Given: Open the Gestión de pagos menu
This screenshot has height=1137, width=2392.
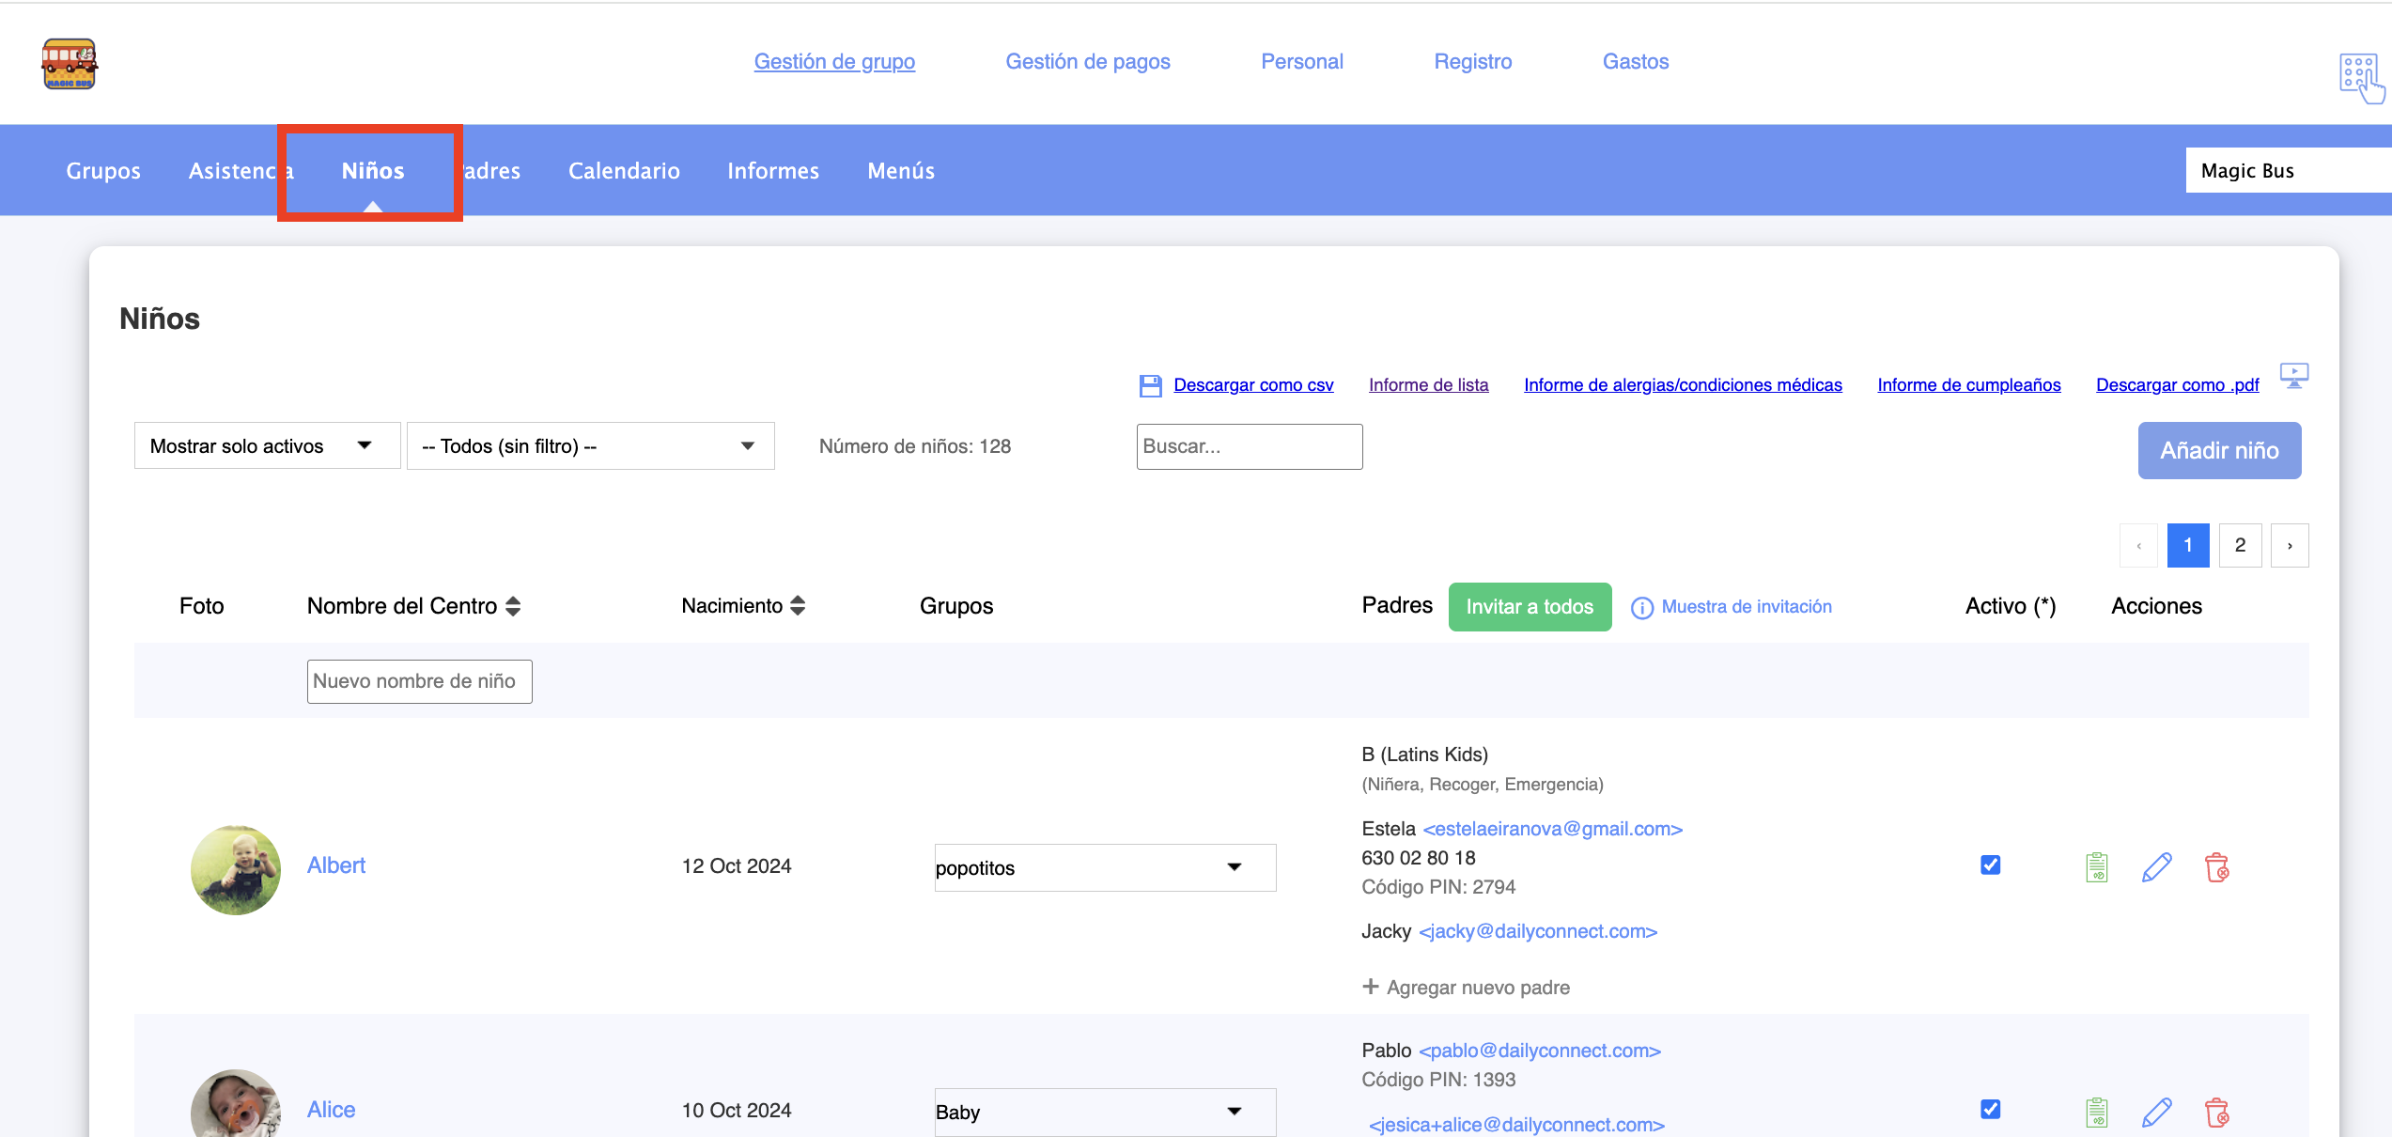Looking at the screenshot, I should click(1087, 62).
